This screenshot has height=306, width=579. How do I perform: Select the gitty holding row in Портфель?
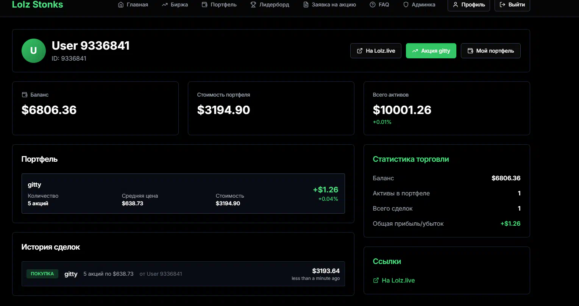(x=183, y=194)
